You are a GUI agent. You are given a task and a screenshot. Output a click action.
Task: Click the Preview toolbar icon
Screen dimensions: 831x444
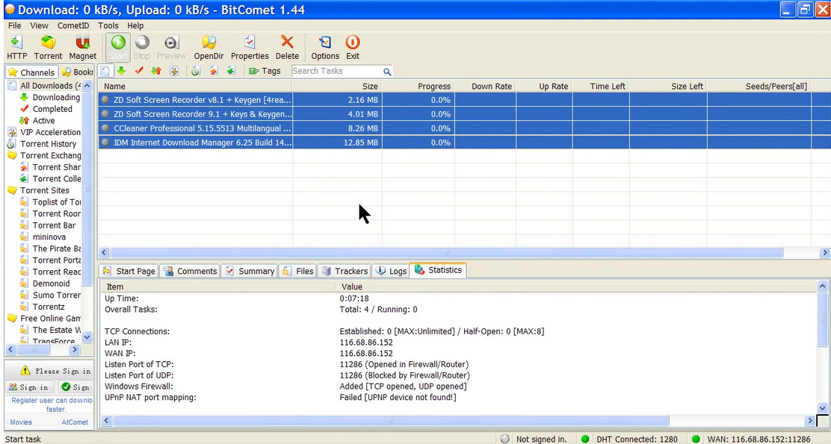tap(171, 48)
